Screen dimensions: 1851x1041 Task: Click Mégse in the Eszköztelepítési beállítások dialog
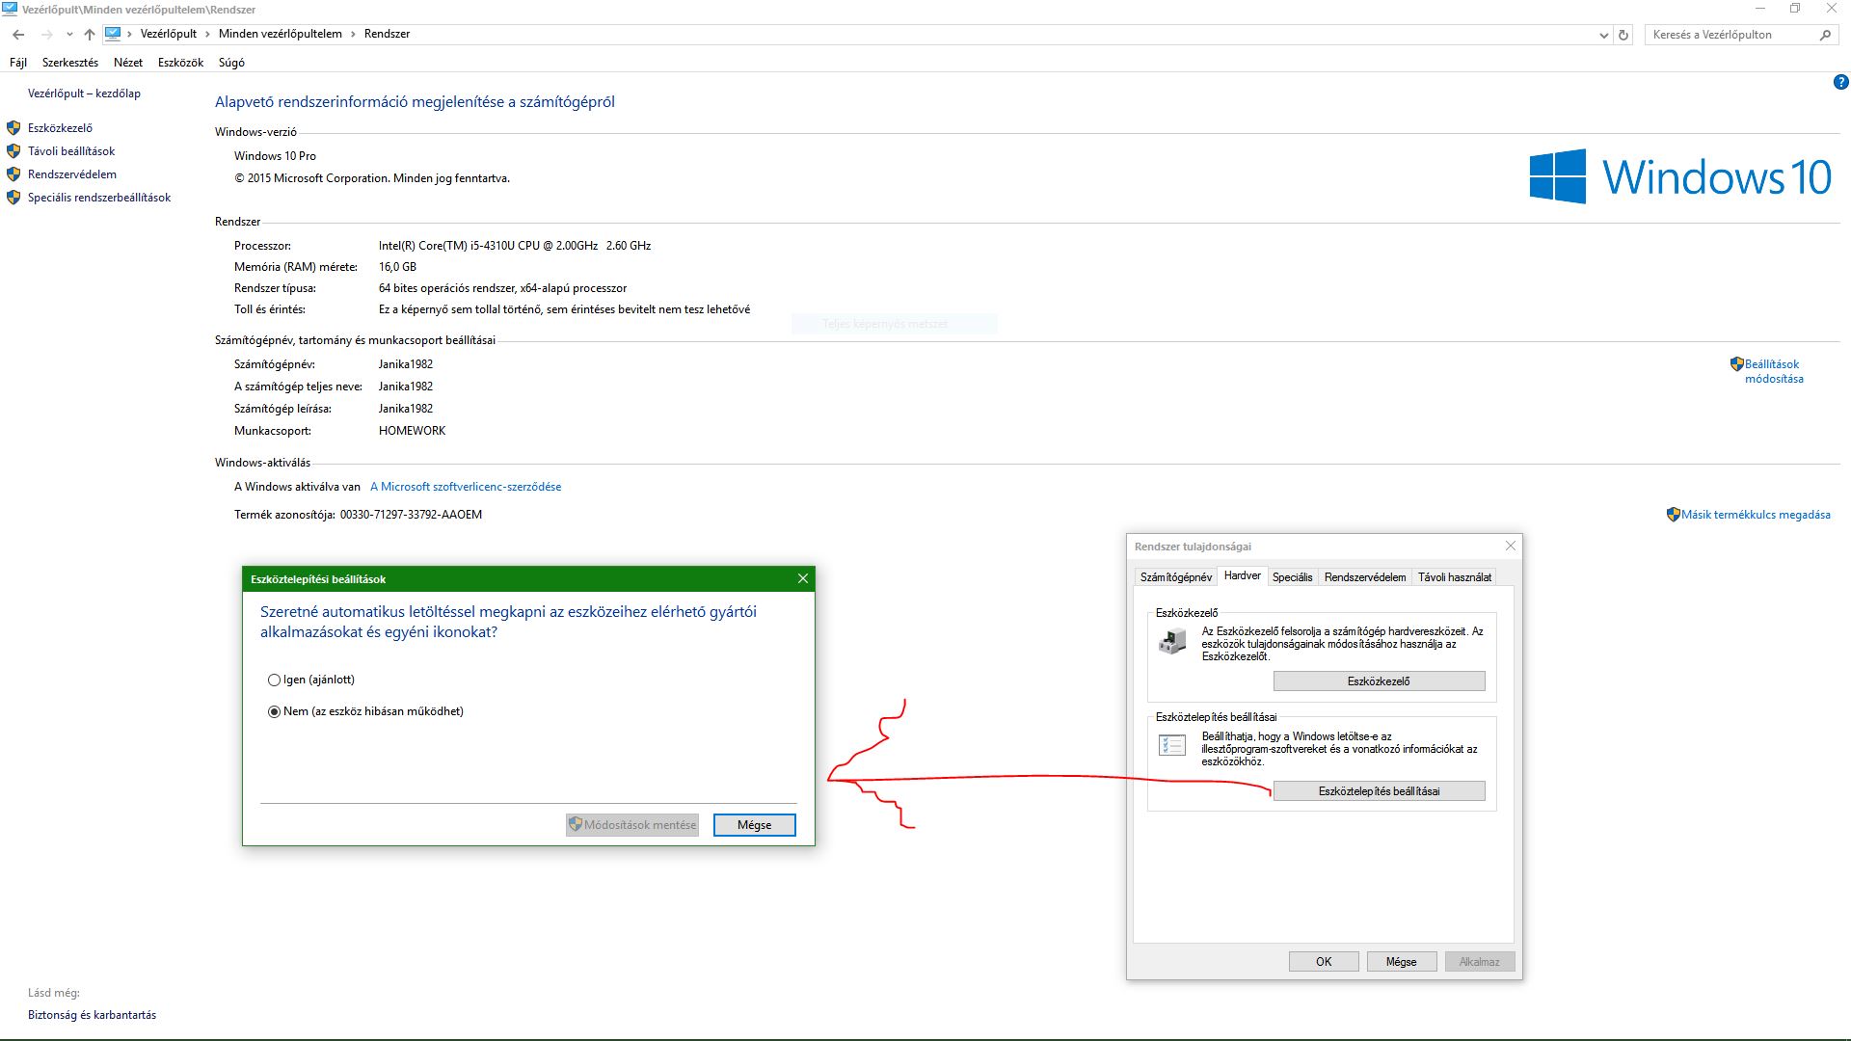click(754, 825)
